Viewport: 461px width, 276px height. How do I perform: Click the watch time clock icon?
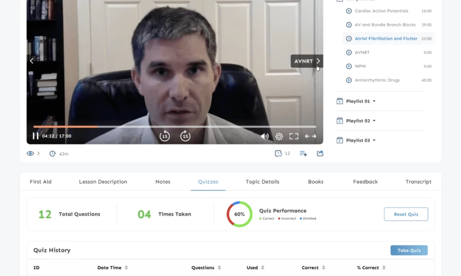52,154
